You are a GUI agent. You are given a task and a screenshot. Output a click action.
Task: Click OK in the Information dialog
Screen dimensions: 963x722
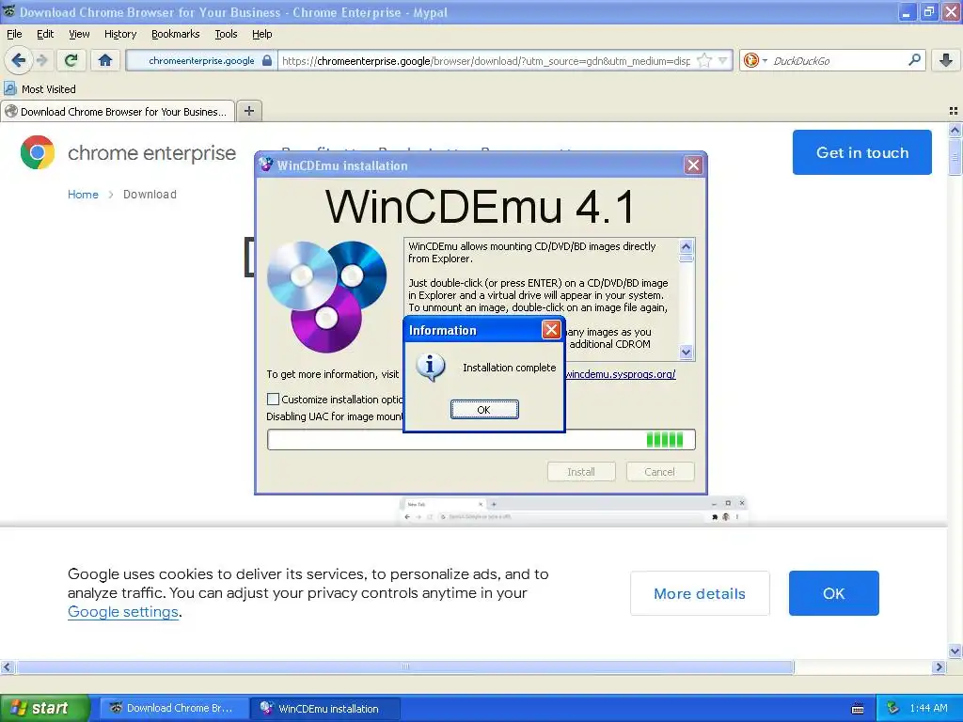click(484, 410)
